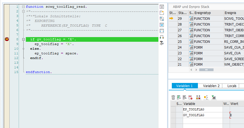This screenshot has height=128, width=244.
Task: Collapse the comment block at line 2
Action: pos(23,11)
